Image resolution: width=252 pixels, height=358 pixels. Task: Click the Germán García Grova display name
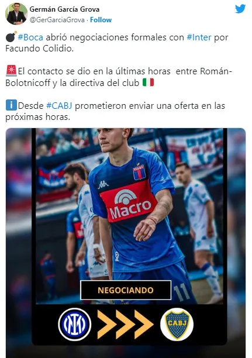click(64, 9)
